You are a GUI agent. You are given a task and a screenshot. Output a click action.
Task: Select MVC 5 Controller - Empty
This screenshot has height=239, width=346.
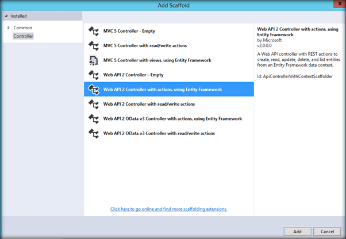coord(169,31)
